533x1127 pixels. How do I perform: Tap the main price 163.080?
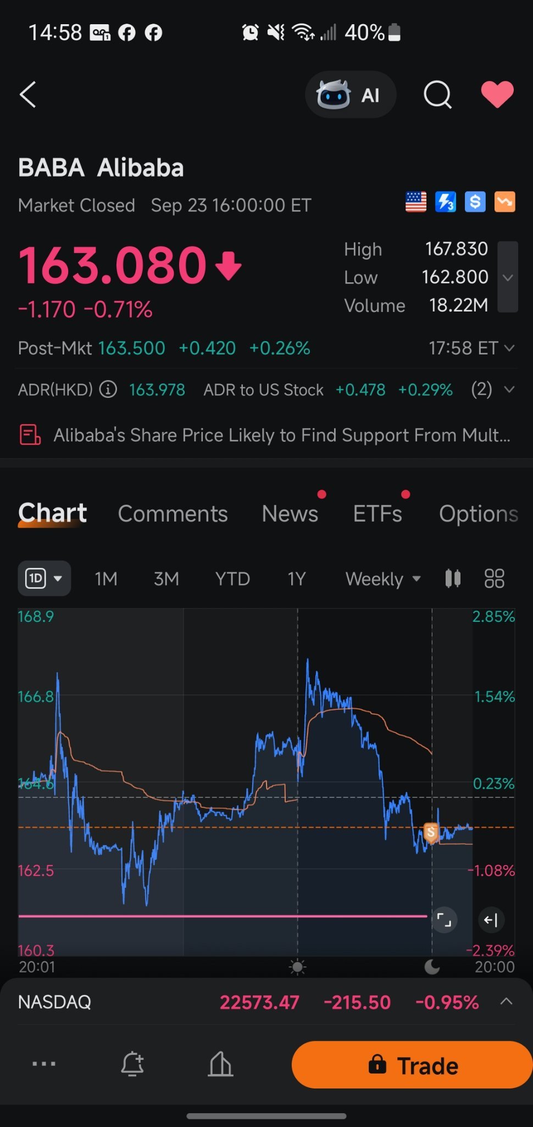pyautogui.click(x=113, y=265)
